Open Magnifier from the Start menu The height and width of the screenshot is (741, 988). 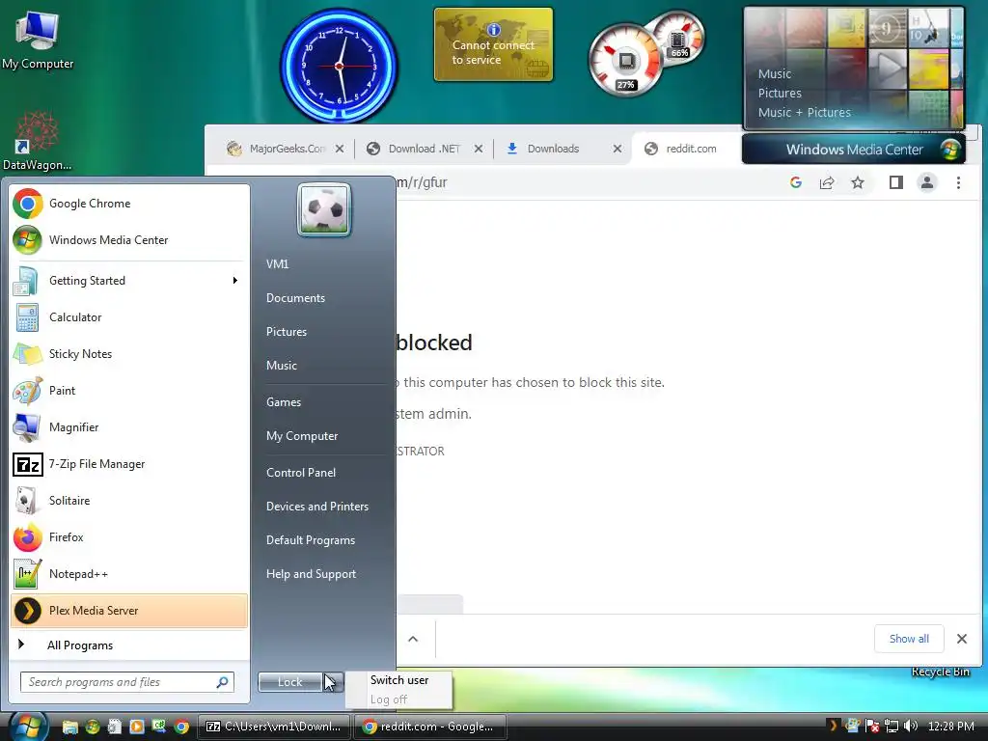click(x=129, y=426)
